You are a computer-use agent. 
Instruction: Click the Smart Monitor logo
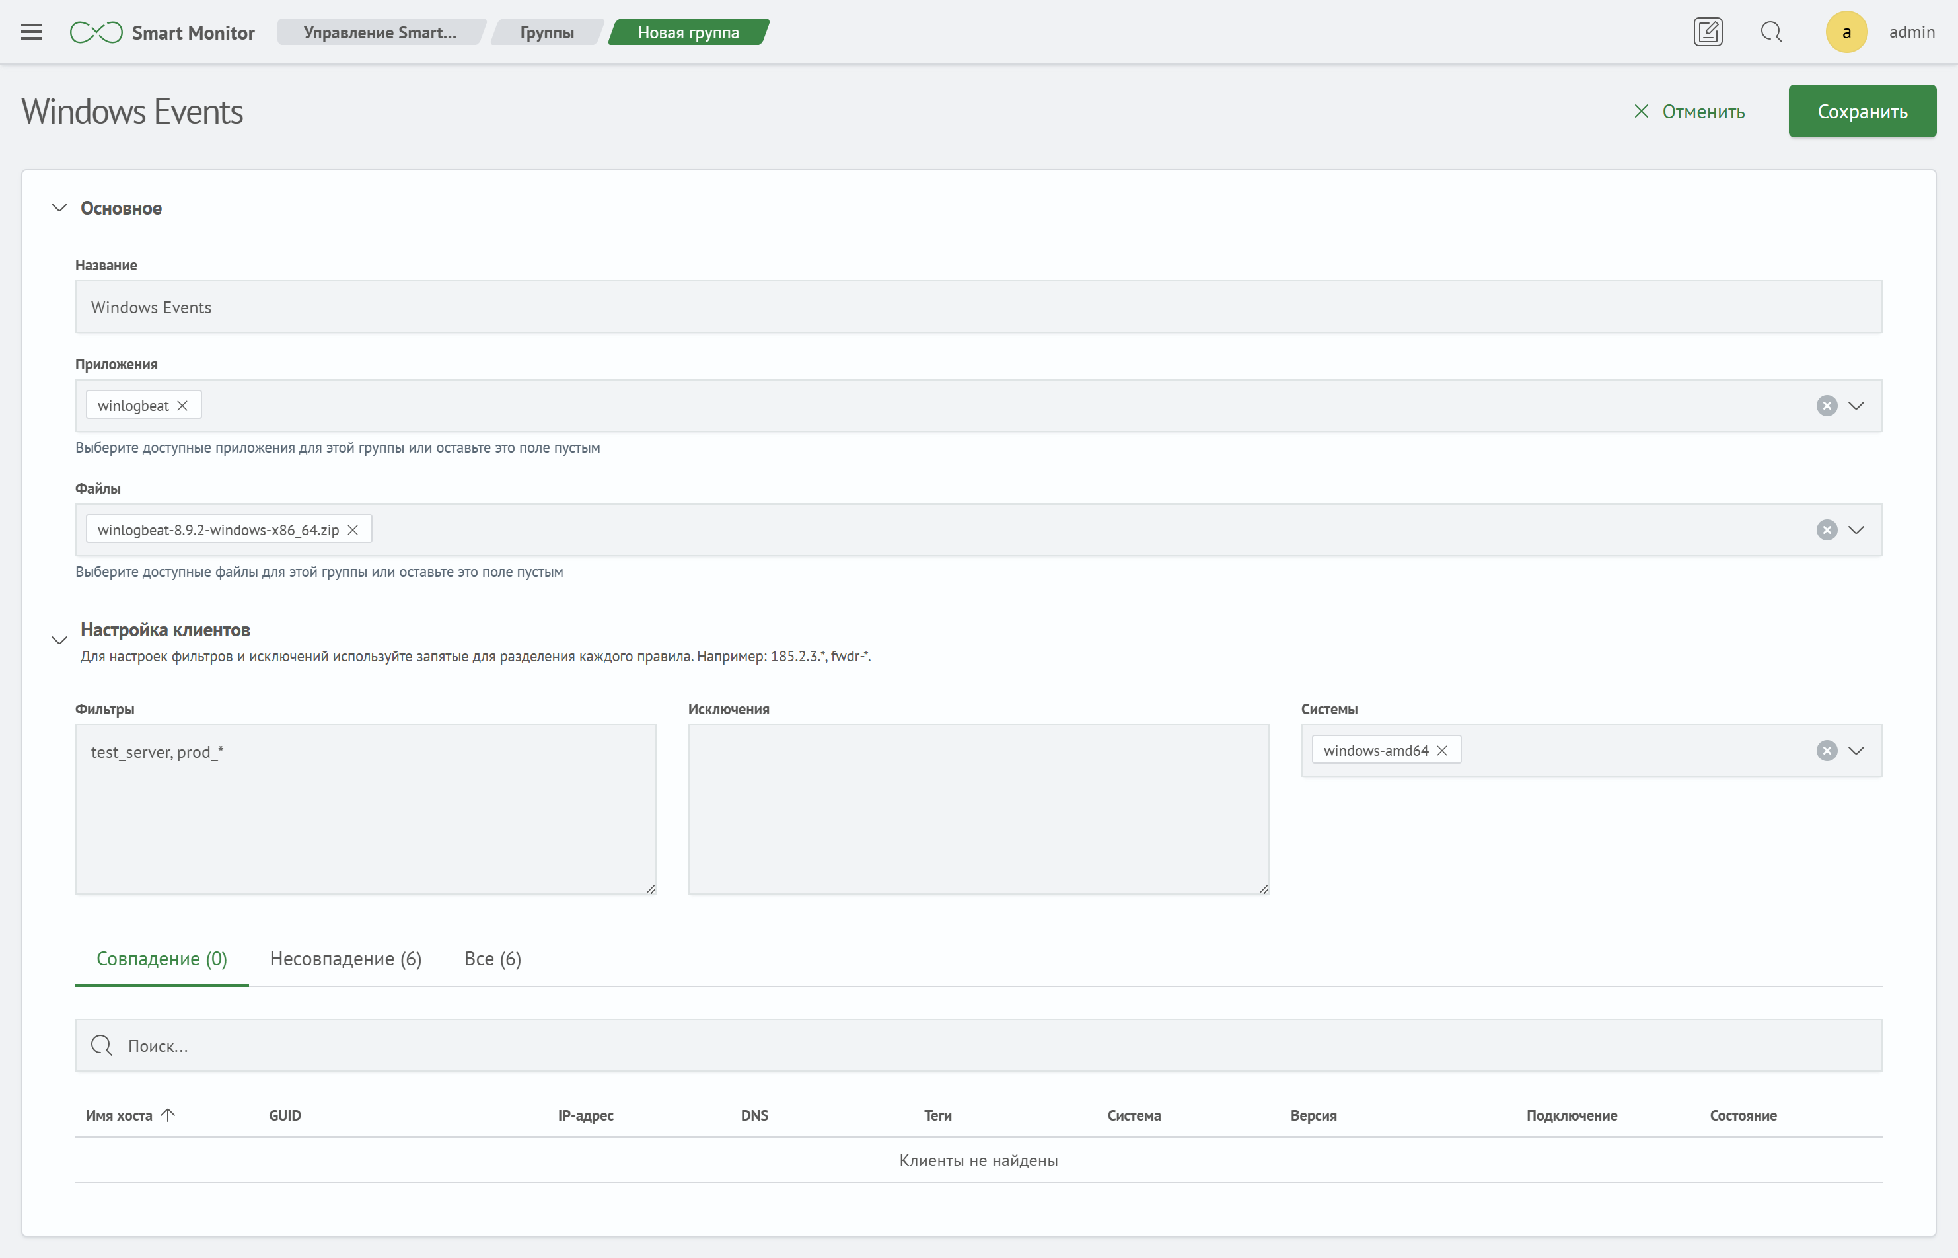point(163,32)
